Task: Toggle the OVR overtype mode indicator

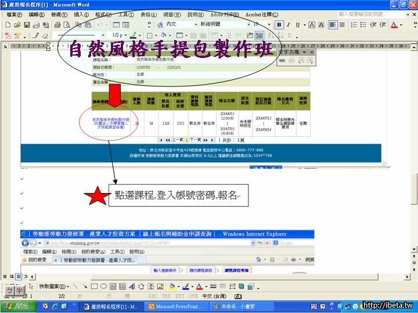Action: coord(193,296)
